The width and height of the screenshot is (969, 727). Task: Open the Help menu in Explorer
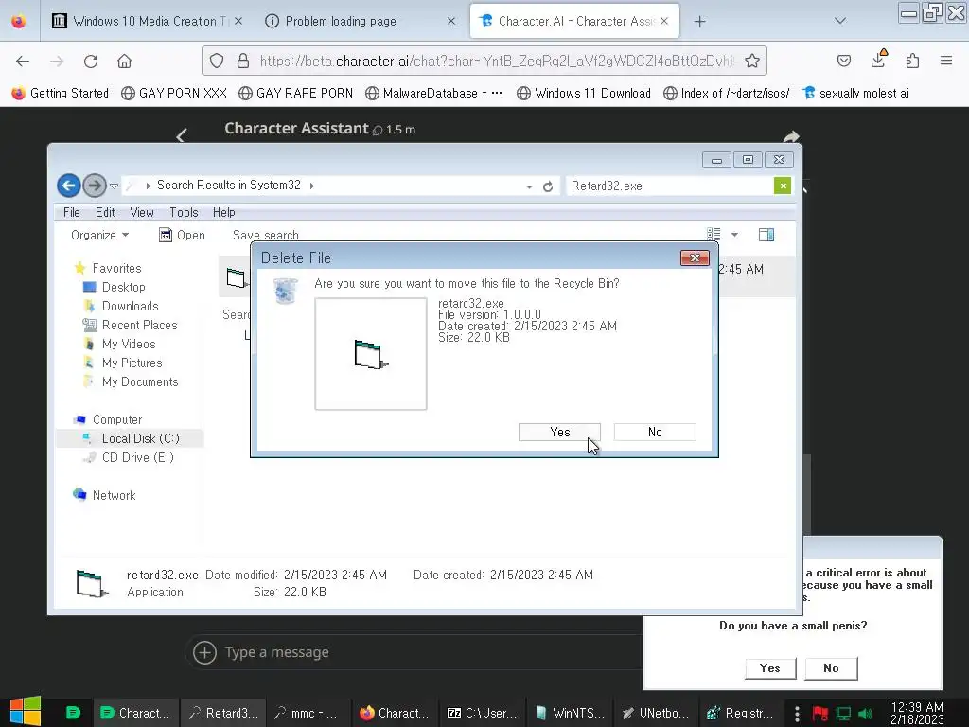click(223, 212)
